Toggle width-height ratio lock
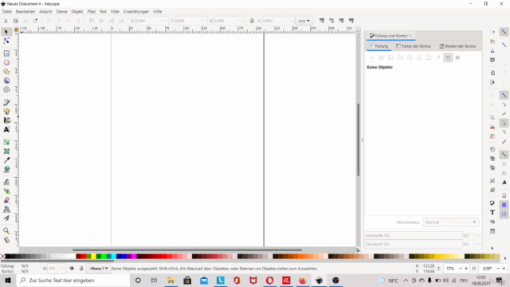The image size is (510, 287). coord(252,21)
